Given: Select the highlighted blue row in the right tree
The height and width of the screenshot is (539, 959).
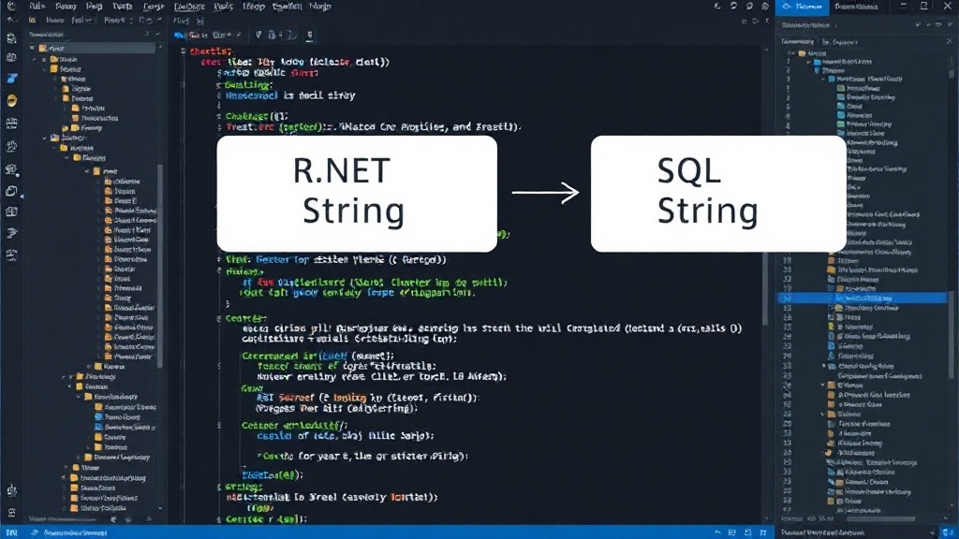Looking at the screenshot, I should 863,299.
